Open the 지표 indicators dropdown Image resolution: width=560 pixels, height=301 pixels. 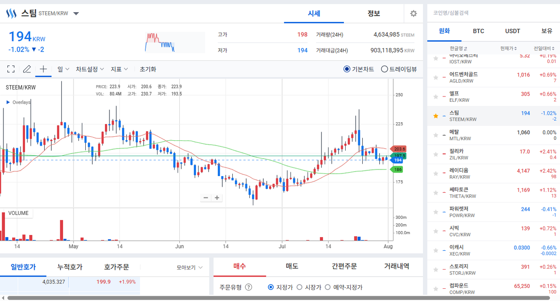[119, 69]
